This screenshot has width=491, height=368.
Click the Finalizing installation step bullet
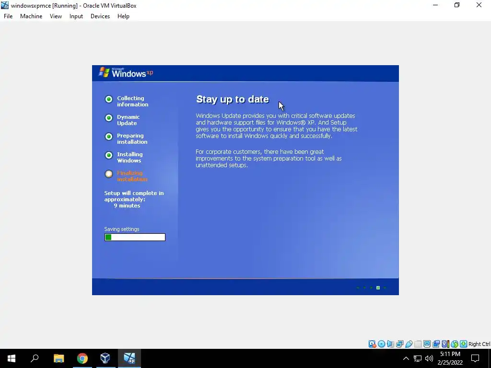pos(109,174)
